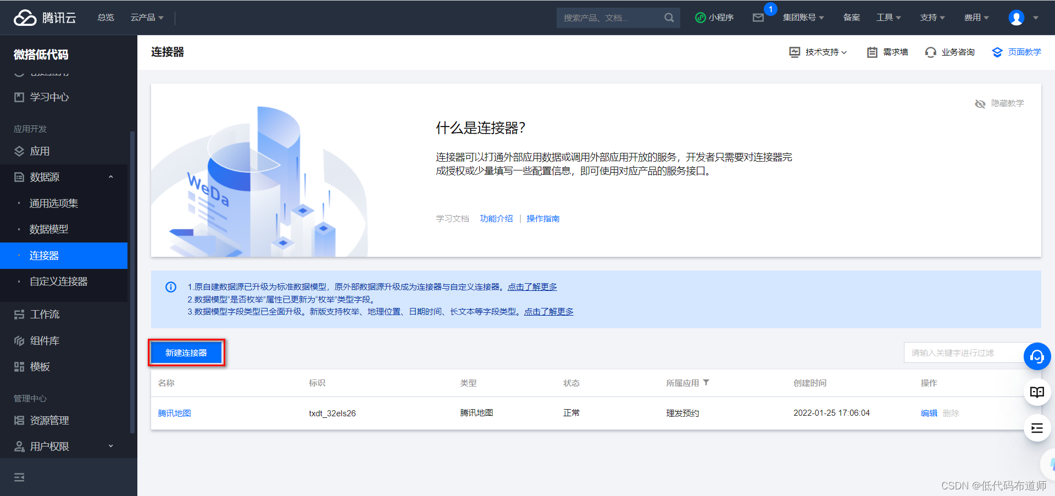Click the info icon in notice banner
Image resolution: width=1055 pixels, height=496 pixels.
(x=171, y=287)
